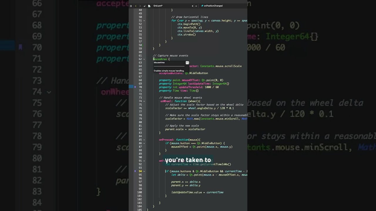
Task: Collapse the onPressed function at line 85
Action: point(144,140)
